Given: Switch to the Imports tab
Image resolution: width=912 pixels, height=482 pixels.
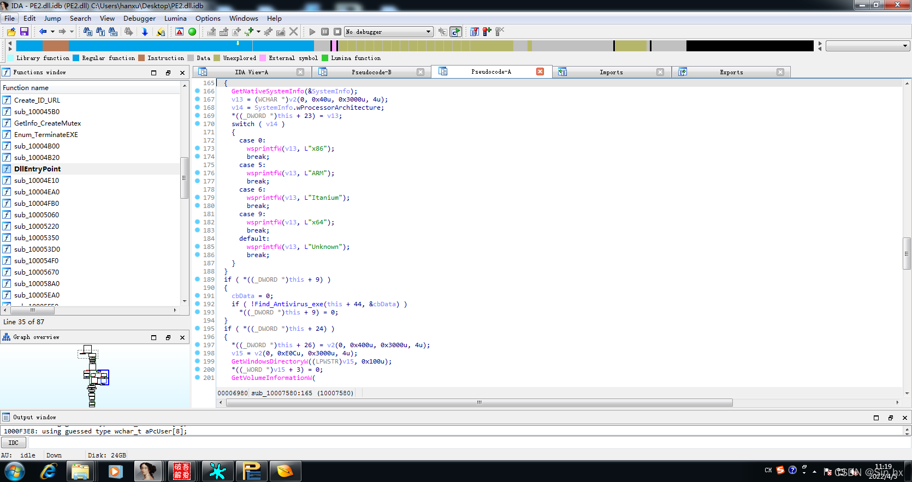Looking at the screenshot, I should [611, 72].
